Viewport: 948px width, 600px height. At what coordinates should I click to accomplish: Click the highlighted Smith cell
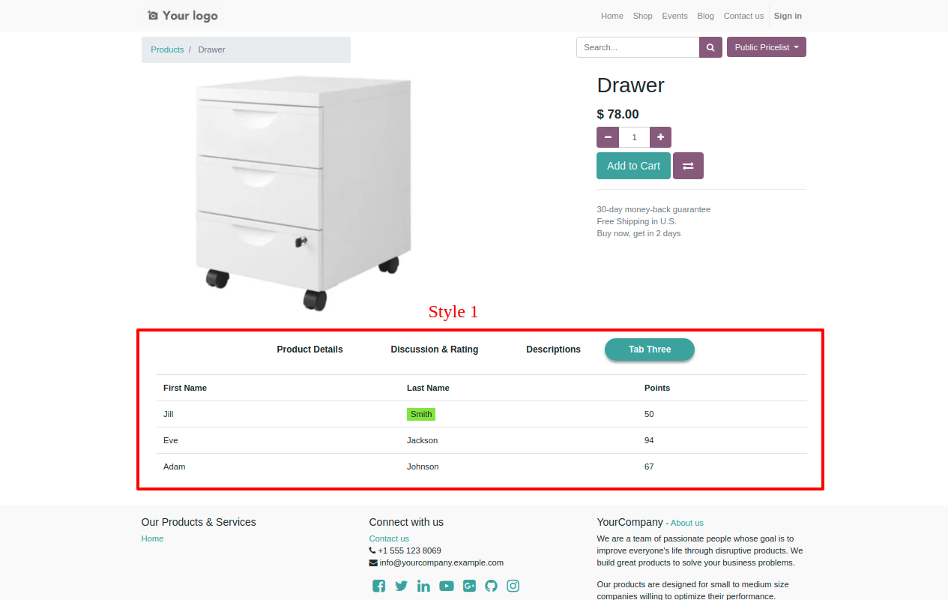(x=421, y=414)
